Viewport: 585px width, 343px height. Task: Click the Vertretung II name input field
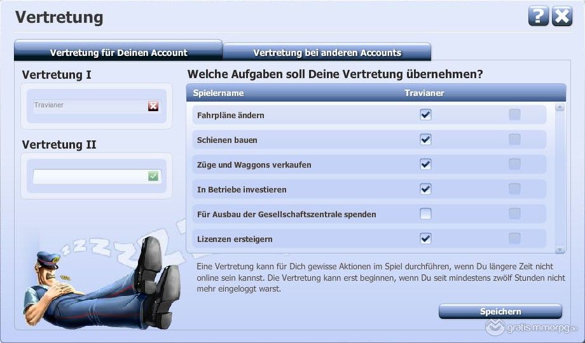point(90,176)
